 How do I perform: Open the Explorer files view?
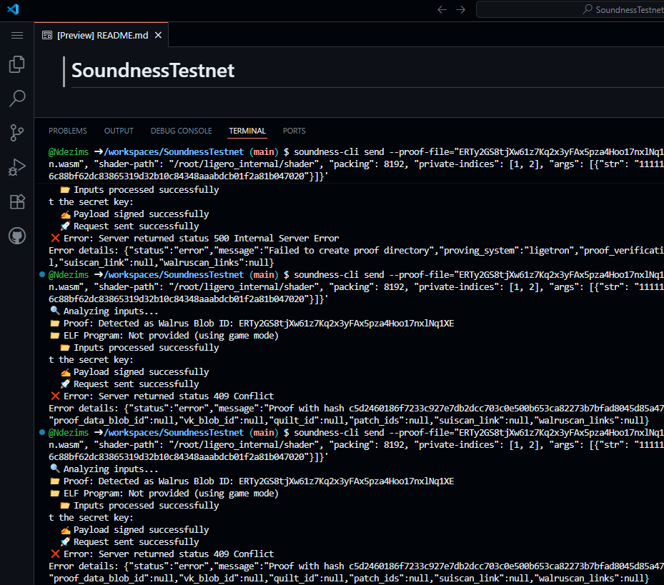point(17,64)
